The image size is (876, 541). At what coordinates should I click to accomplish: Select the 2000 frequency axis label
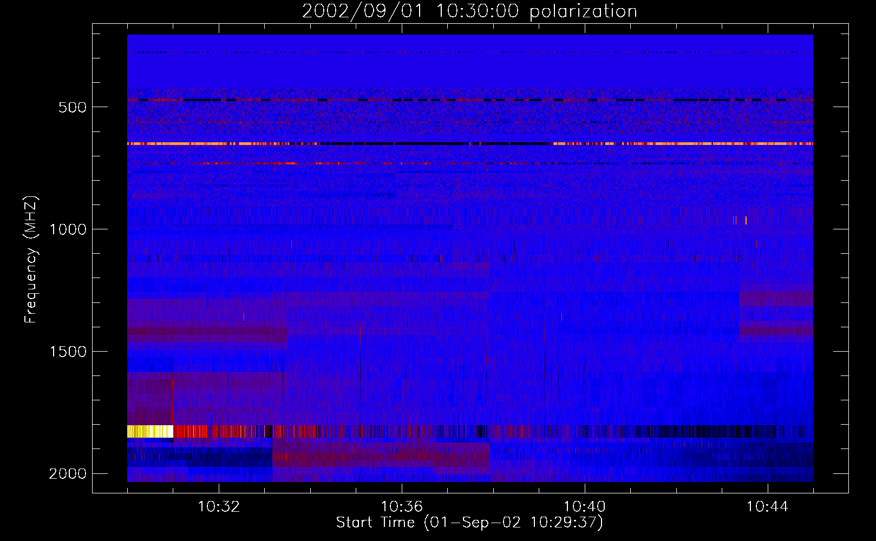[x=68, y=474]
